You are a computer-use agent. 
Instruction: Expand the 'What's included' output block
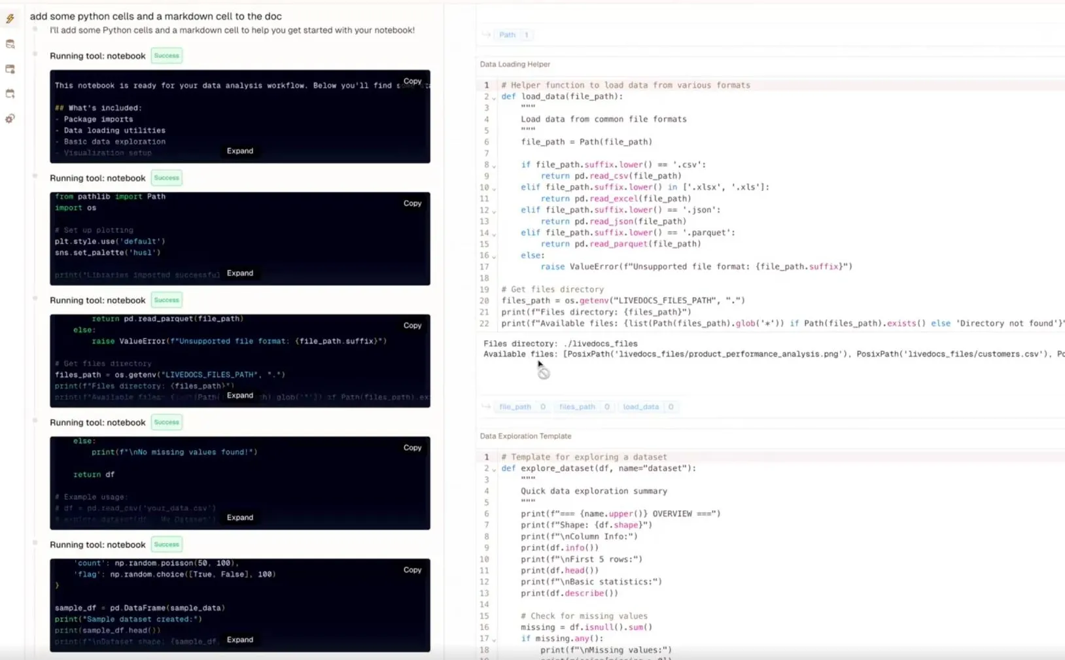[x=239, y=151]
